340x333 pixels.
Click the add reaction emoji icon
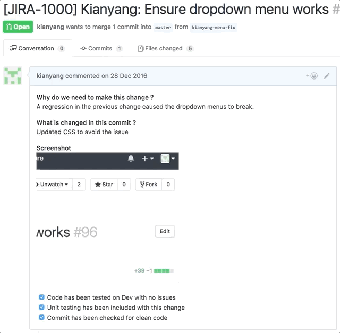coord(312,76)
